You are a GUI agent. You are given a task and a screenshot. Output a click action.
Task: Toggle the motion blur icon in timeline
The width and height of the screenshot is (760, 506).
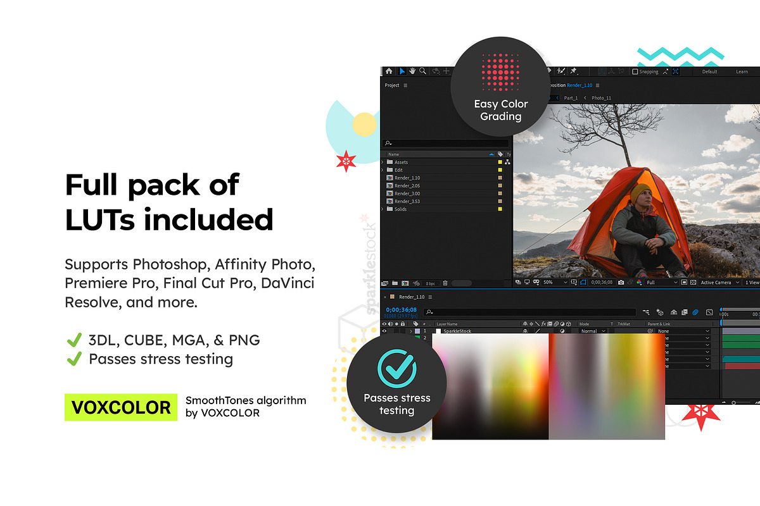(x=695, y=312)
